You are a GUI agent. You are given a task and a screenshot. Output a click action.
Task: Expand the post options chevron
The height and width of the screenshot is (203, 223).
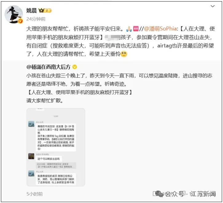(x=213, y=6)
